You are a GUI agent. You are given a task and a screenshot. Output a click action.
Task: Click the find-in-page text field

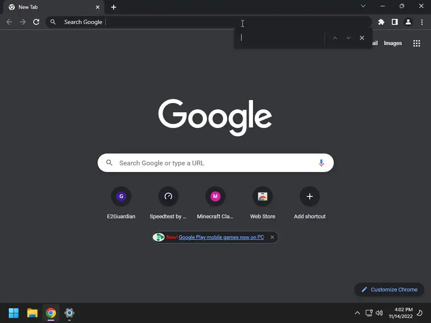280,37
